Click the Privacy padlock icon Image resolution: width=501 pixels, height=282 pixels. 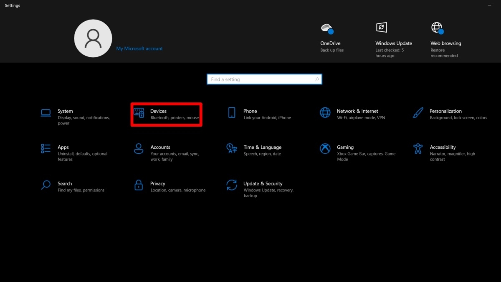[139, 185]
